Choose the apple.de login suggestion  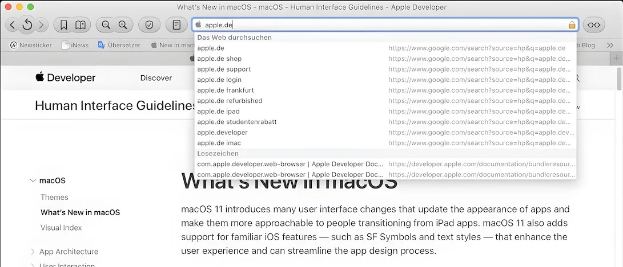point(385,80)
